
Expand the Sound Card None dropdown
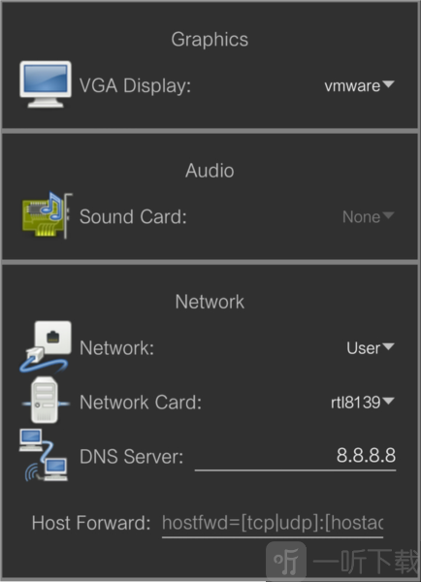(368, 216)
